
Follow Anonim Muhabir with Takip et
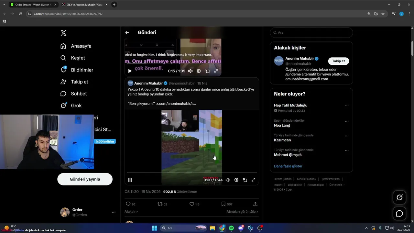click(338, 61)
